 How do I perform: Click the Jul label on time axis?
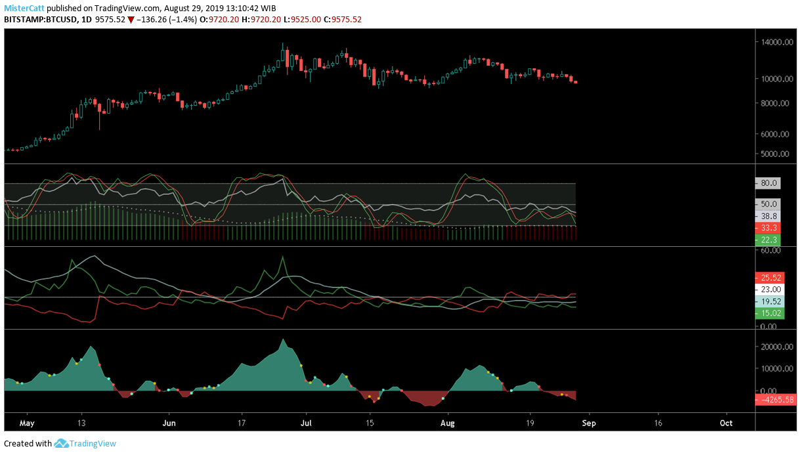pyautogui.click(x=305, y=423)
